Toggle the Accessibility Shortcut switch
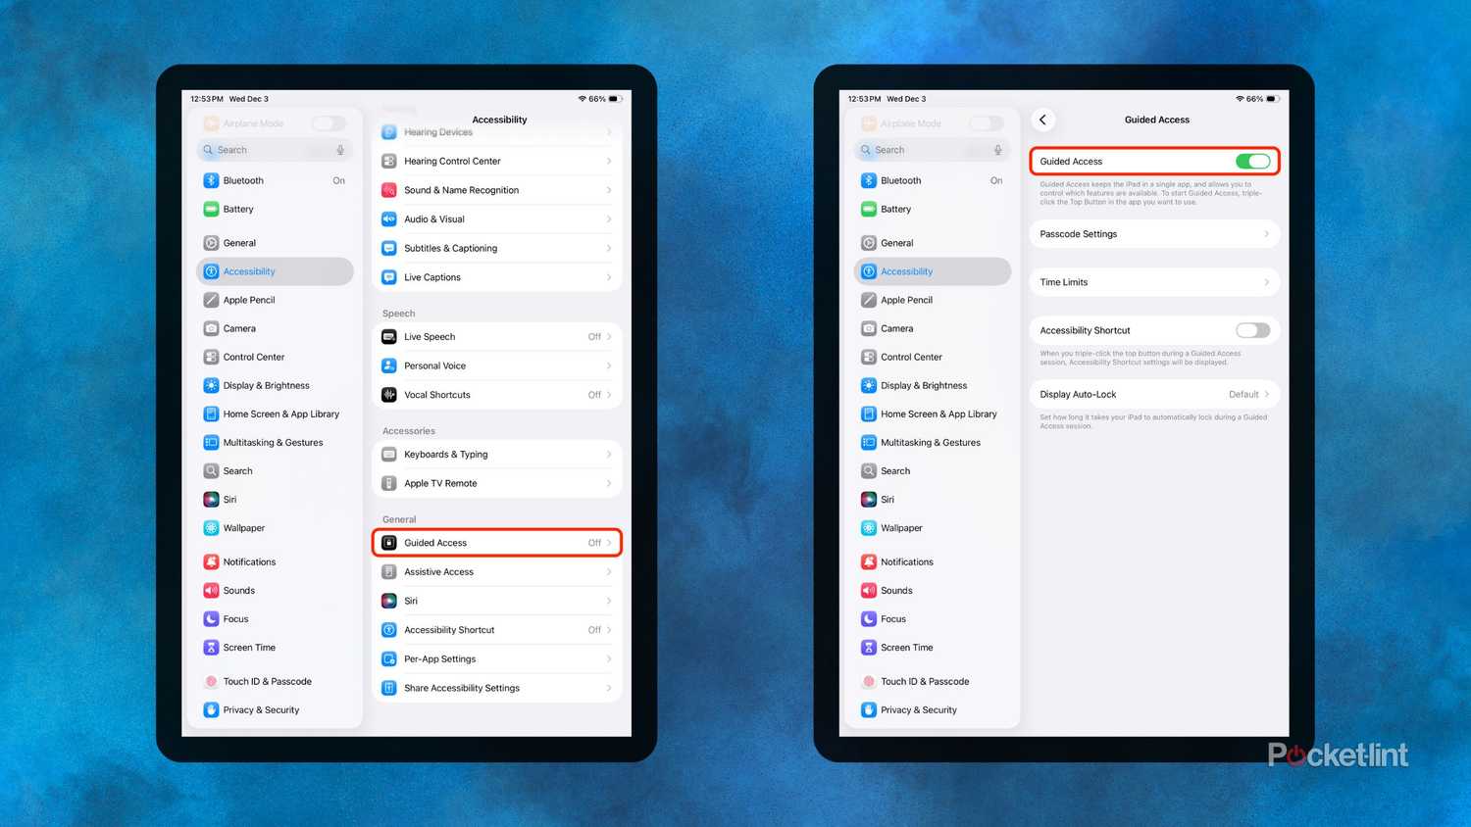1471x827 pixels. 1252,330
